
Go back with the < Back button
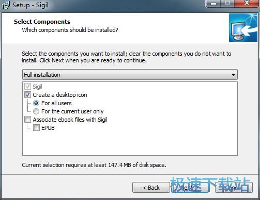(x=151, y=188)
